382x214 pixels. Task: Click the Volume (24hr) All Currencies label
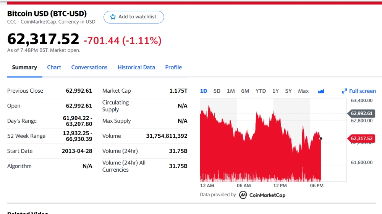[x=124, y=166]
